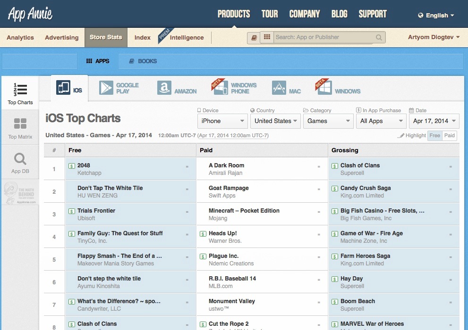Open the Date dropdown Apr 17, 2014
Image resolution: width=468 pixels, height=330 pixels.
[434, 121]
